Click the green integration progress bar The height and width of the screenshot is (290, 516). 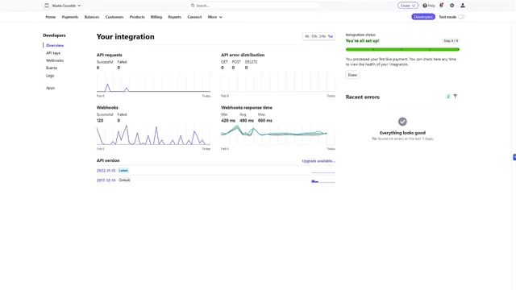[x=402, y=49]
